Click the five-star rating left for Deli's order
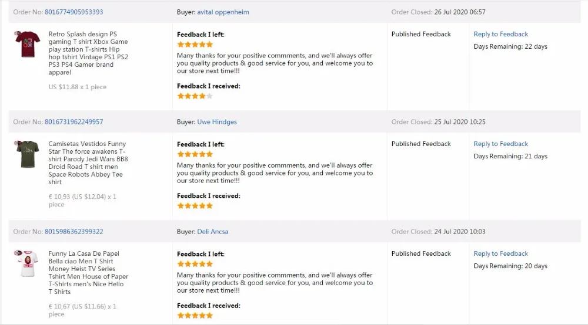This screenshot has width=588, height=325. pyautogui.click(x=195, y=264)
